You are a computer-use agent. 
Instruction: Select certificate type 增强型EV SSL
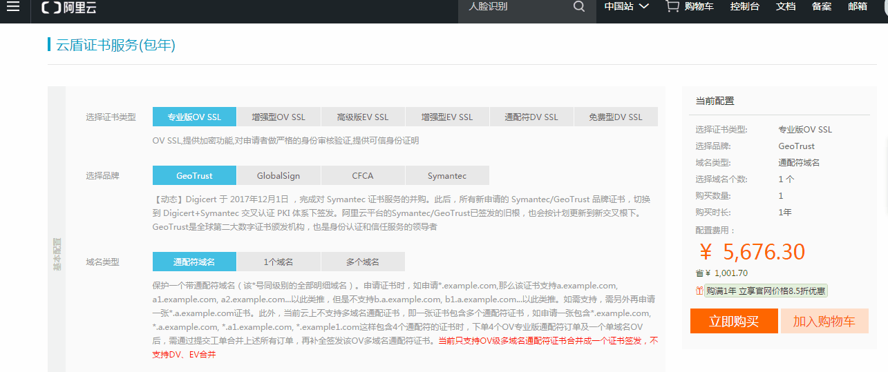coord(447,117)
